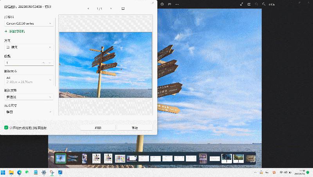This screenshot has height=177, width=313.
Task: Click the fullscreen expand arrows icon
Action: point(241,4)
